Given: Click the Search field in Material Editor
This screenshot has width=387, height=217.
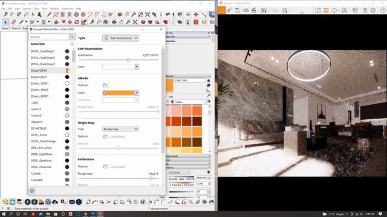Looking at the screenshot, I should 49,37.
